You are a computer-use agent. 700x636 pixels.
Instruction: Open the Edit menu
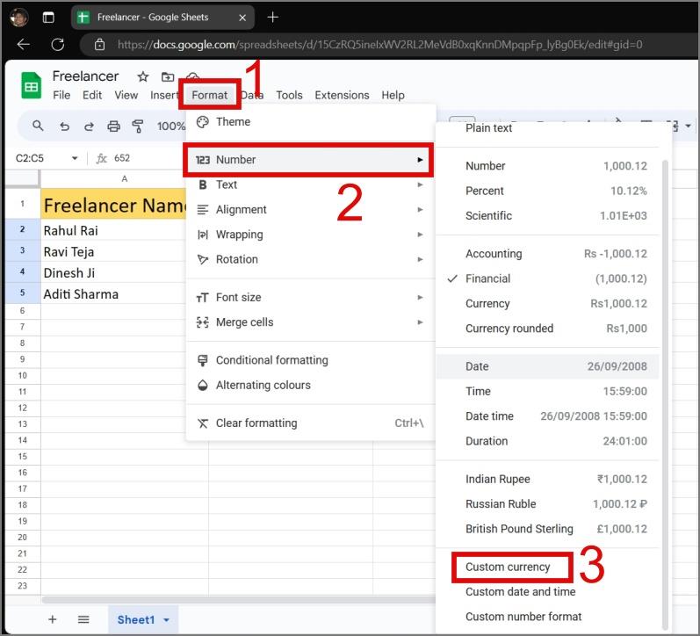click(92, 95)
